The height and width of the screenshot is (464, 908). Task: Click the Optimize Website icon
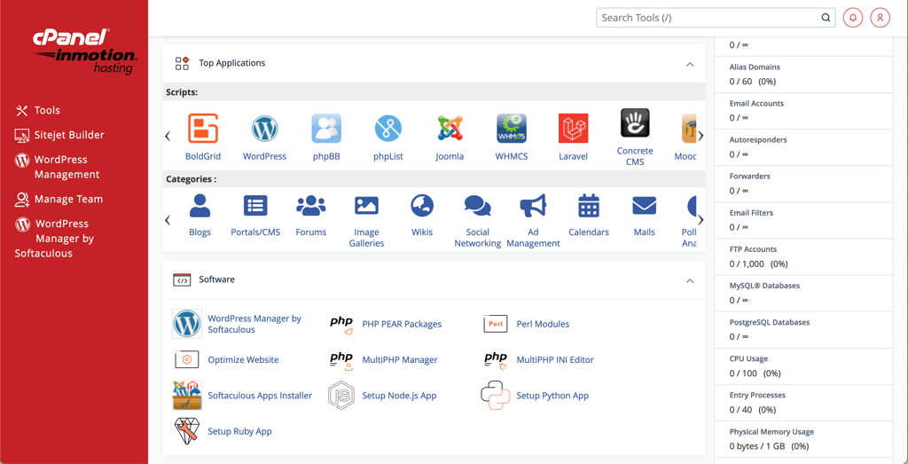pyautogui.click(x=187, y=359)
